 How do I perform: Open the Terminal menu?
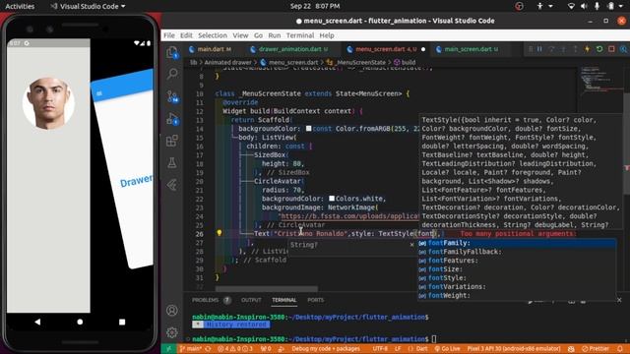click(300, 35)
